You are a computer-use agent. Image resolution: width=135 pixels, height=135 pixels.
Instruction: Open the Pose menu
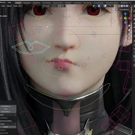point(15,6)
